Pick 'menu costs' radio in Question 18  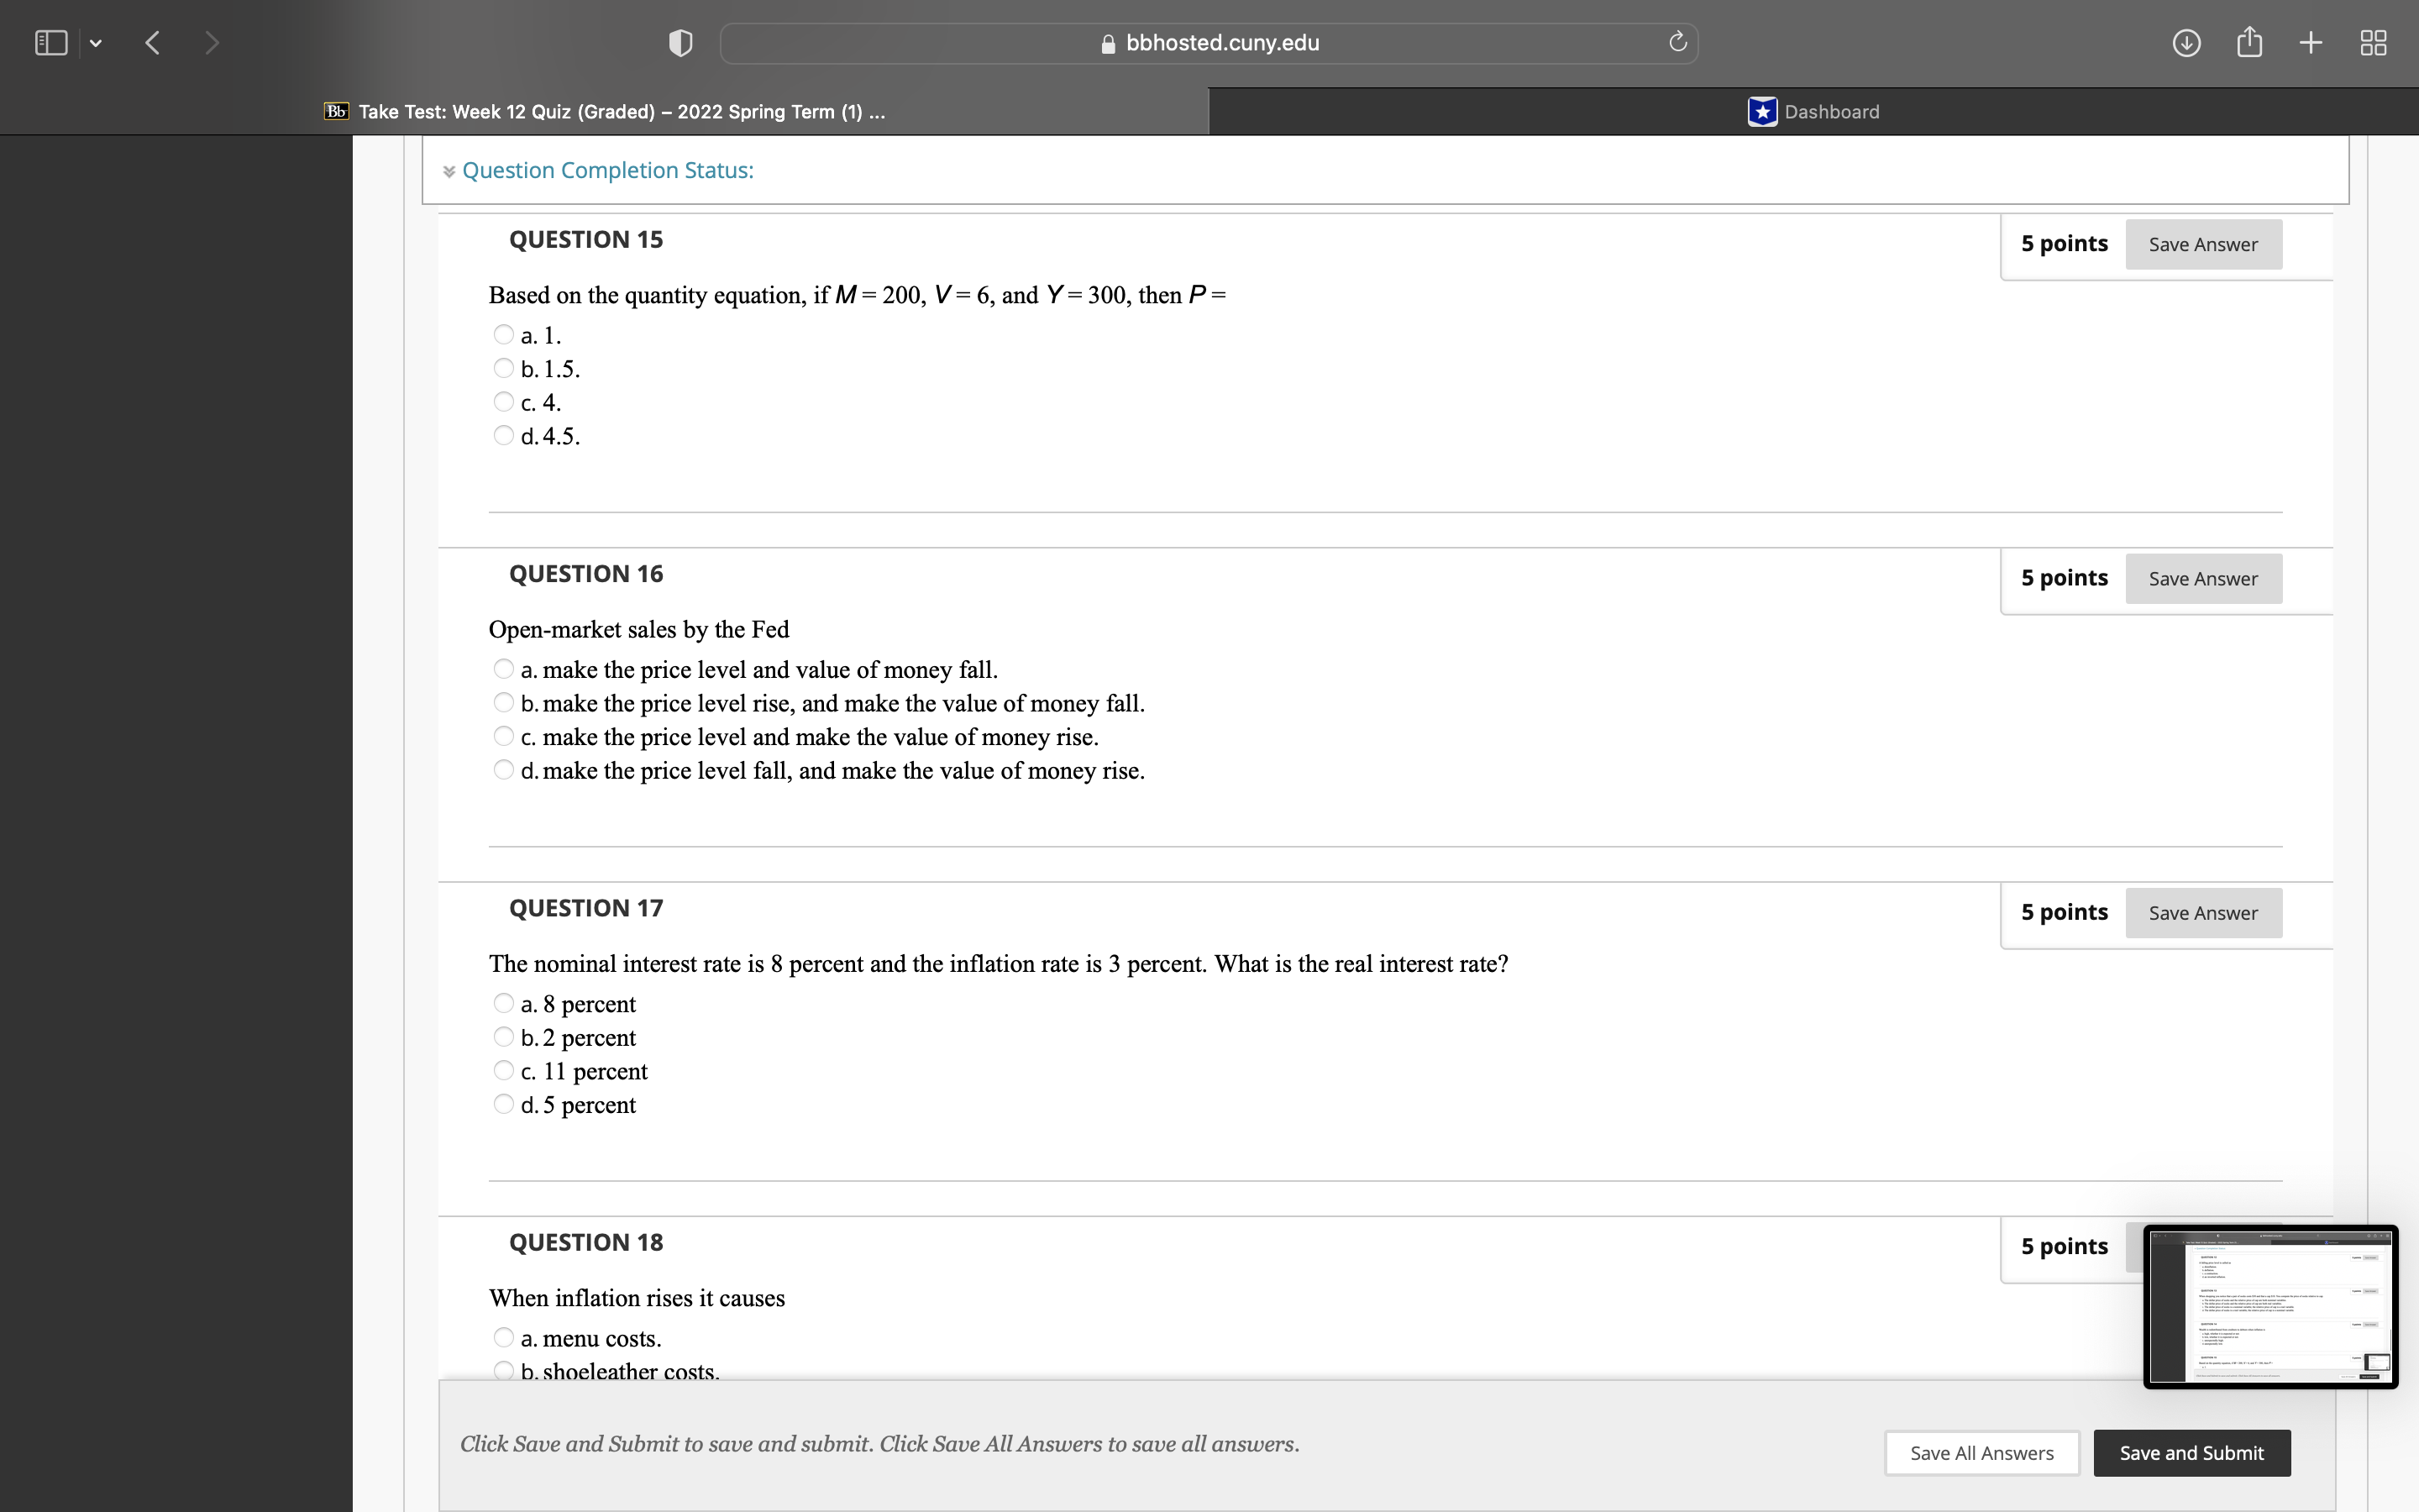(504, 1338)
